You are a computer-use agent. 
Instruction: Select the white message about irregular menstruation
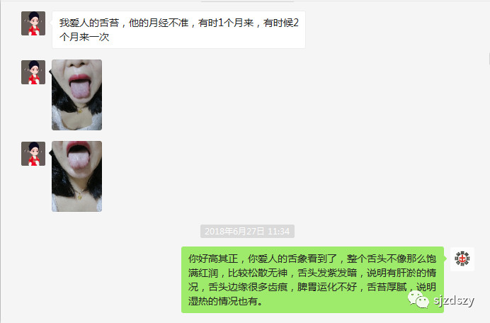(178, 30)
